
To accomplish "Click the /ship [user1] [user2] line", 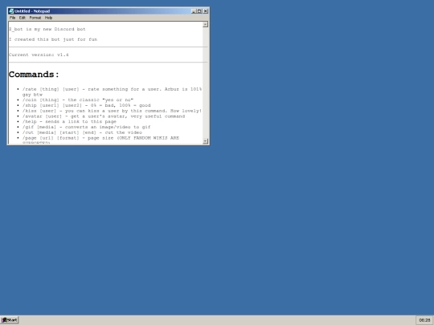I will (86, 105).
